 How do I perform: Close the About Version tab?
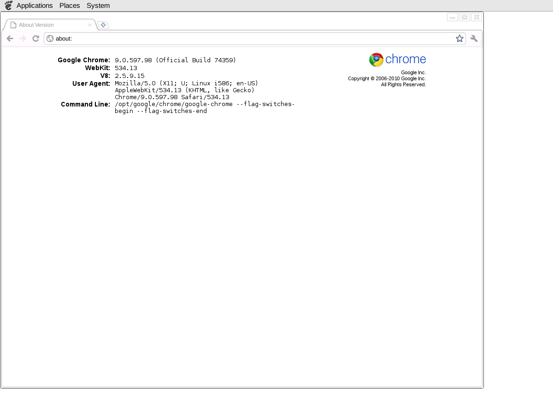(x=90, y=25)
